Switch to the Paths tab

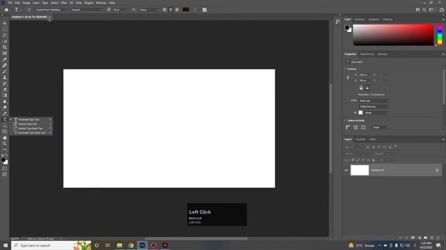(x=372, y=140)
